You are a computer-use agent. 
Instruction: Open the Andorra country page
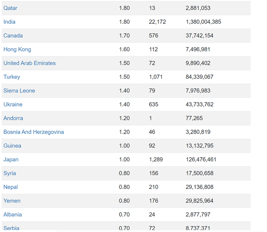click(x=13, y=118)
